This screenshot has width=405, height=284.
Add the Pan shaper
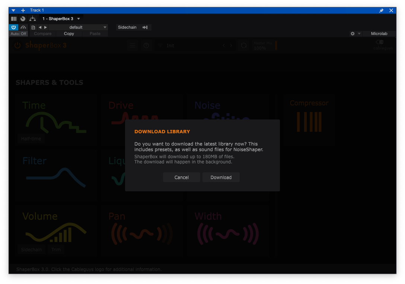tap(142, 231)
